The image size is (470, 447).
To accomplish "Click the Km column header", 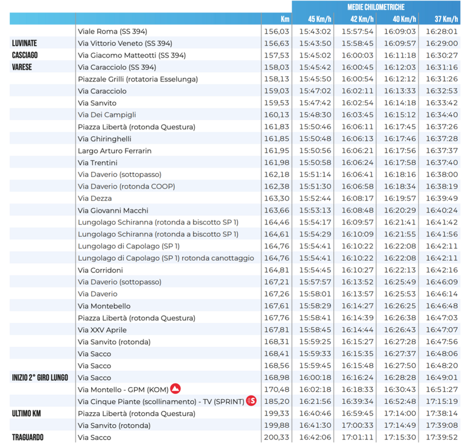I will click(x=284, y=19).
